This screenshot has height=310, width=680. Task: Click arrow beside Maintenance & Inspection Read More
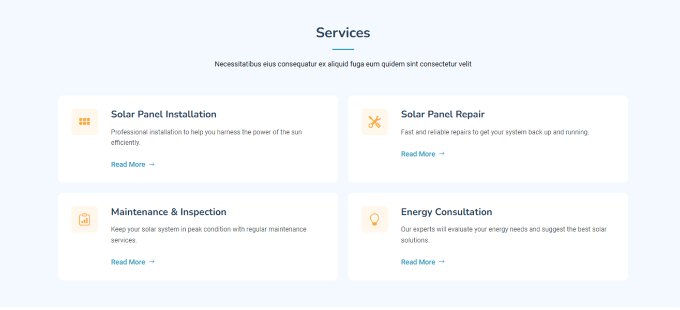152,262
